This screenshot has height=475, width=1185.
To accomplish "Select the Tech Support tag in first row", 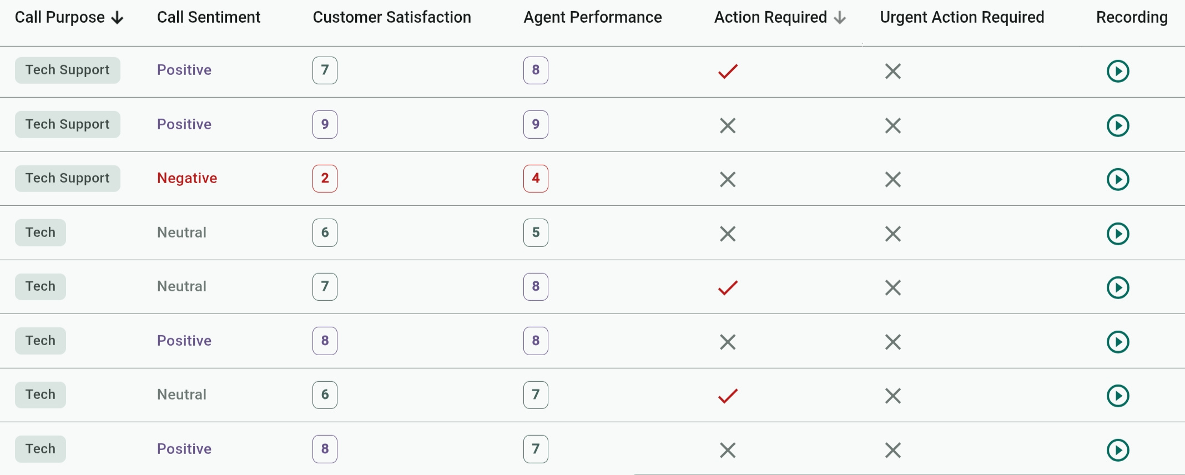I will tap(67, 70).
